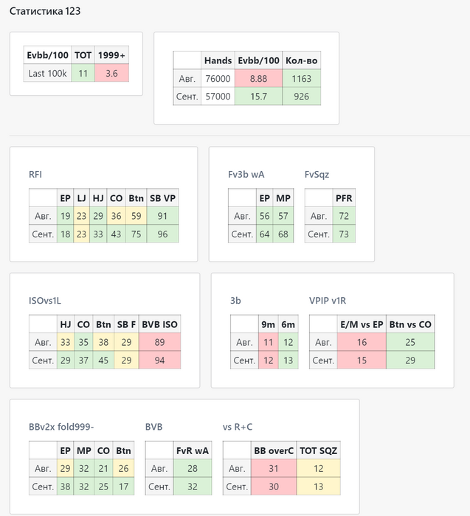This screenshot has width=470, height=516.
Task: Select the FvR wA September value 32
Action: click(193, 487)
